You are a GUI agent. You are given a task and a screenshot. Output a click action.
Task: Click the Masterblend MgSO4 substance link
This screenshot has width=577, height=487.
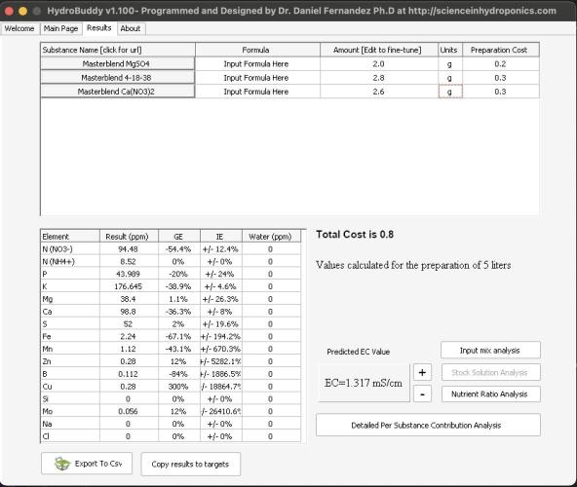point(117,63)
